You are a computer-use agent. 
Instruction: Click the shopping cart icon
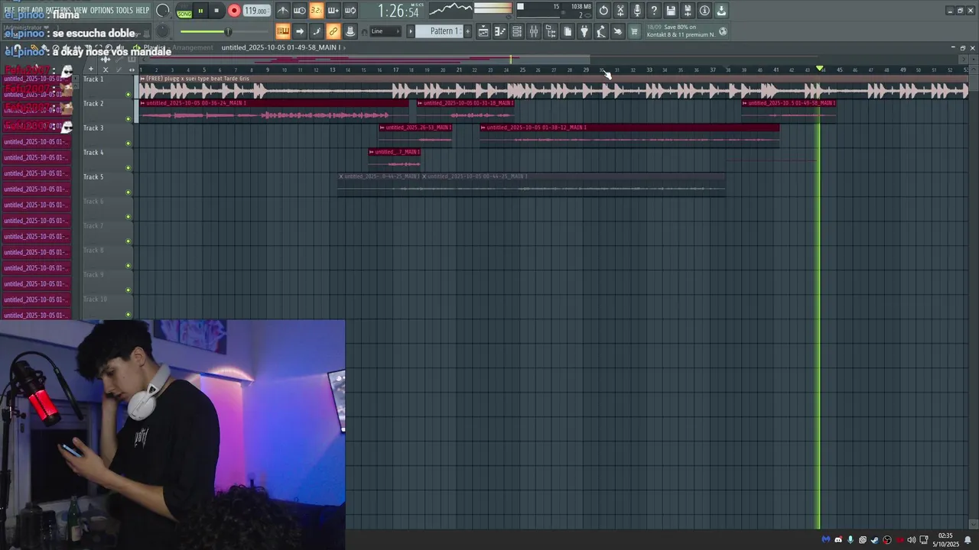[x=634, y=31]
